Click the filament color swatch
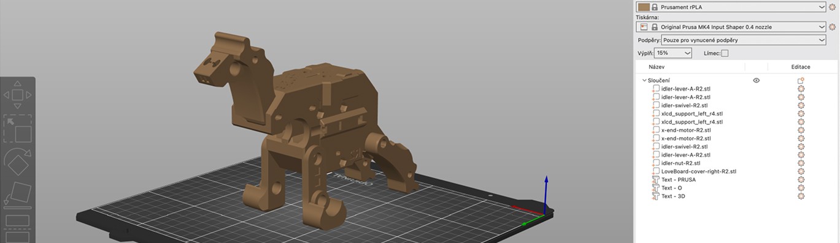 tap(644, 7)
